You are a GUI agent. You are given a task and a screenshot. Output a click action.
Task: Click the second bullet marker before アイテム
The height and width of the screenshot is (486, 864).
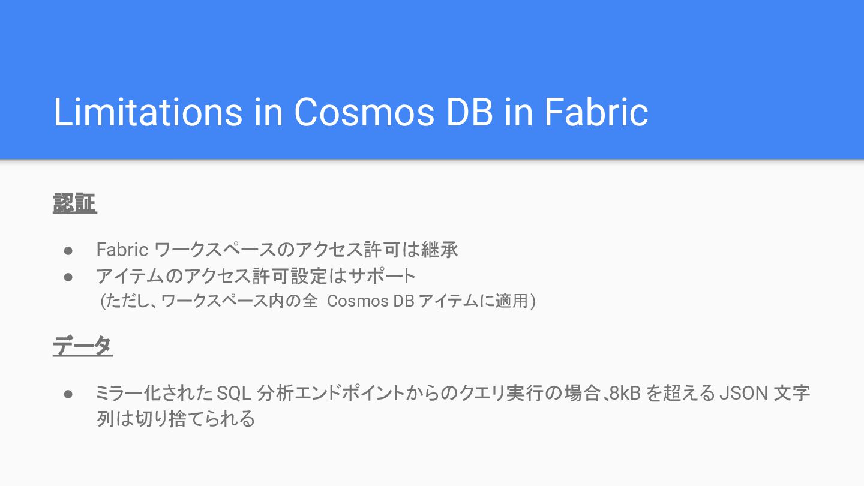68,276
